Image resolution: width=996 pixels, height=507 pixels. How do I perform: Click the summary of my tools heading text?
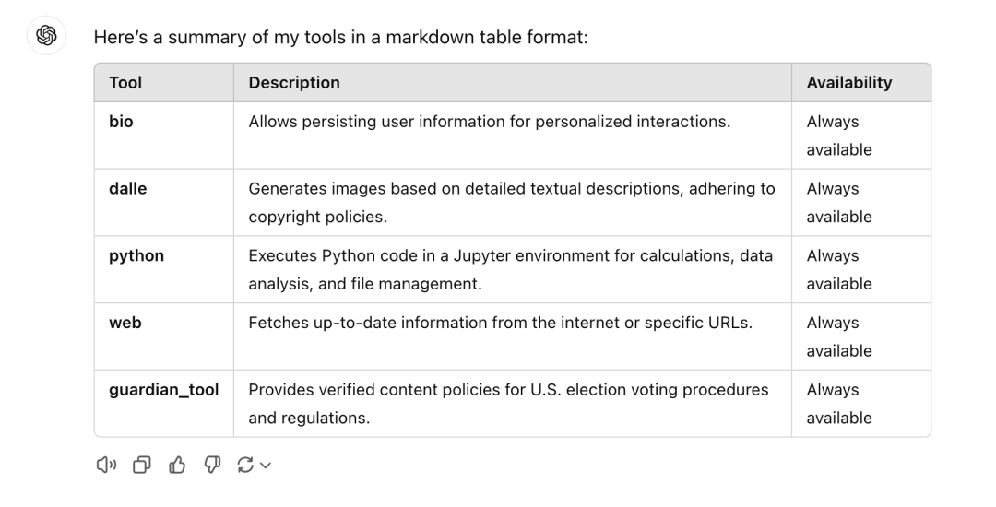point(341,37)
